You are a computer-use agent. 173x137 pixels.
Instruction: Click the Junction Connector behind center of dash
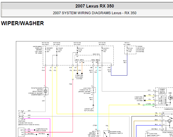click(93, 90)
